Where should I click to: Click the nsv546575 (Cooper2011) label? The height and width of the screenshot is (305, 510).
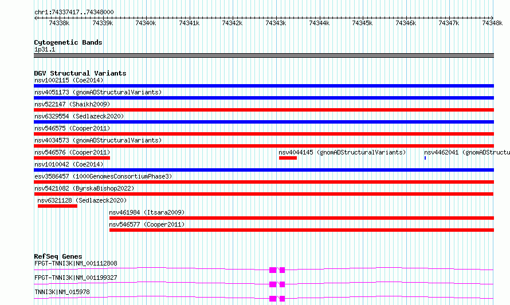tap(72, 128)
